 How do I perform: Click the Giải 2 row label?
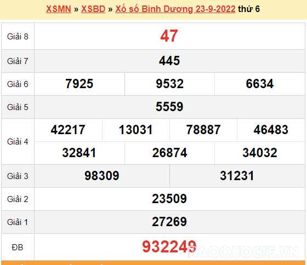pos(18,199)
